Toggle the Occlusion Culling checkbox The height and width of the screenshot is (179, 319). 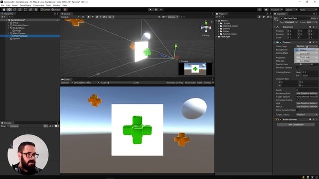tap(297, 100)
